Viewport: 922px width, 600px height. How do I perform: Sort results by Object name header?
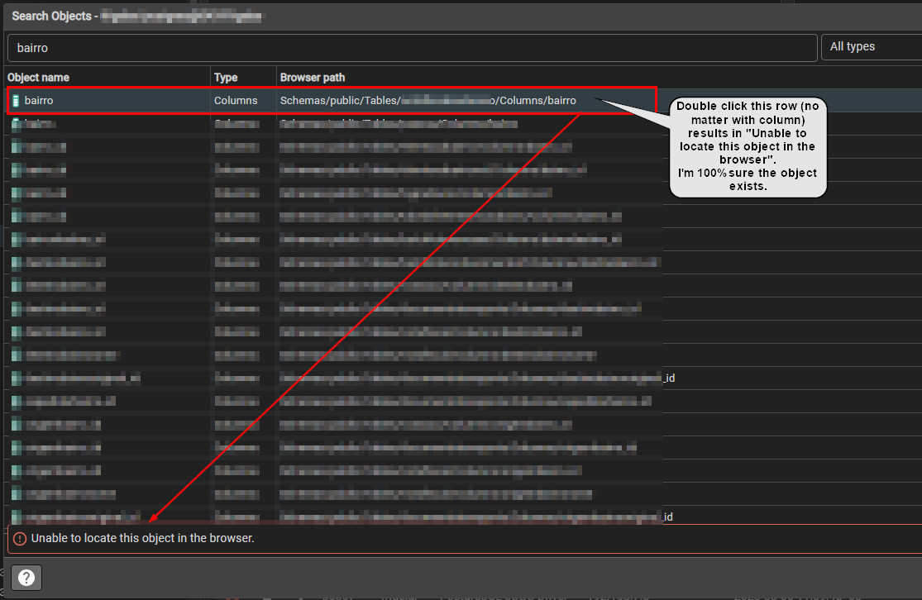39,78
